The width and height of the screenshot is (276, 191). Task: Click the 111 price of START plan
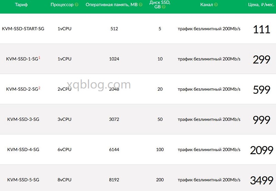coord(262,29)
